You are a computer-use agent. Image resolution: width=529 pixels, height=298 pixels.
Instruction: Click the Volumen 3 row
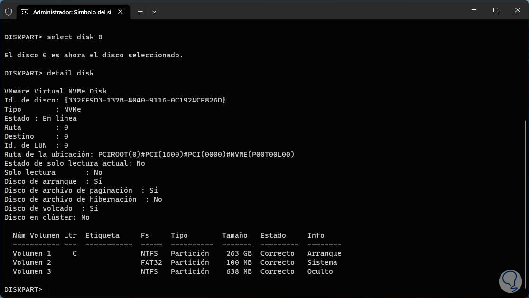[x=176, y=271]
